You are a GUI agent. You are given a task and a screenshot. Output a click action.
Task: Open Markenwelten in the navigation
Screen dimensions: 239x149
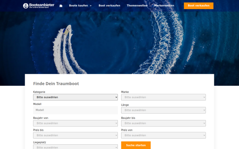(x=164, y=6)
